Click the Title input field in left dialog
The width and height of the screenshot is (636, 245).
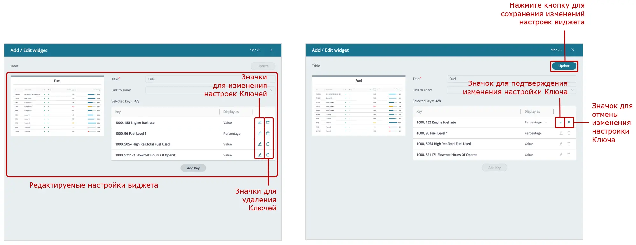[191, 79]
